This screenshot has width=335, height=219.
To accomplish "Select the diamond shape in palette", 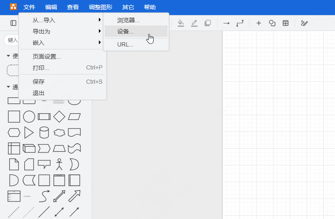I will click(x=59, y=117).
